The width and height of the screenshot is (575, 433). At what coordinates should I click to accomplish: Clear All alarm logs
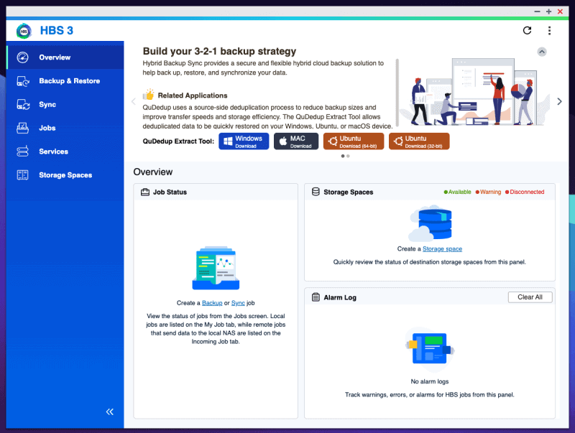coord(530,297)
